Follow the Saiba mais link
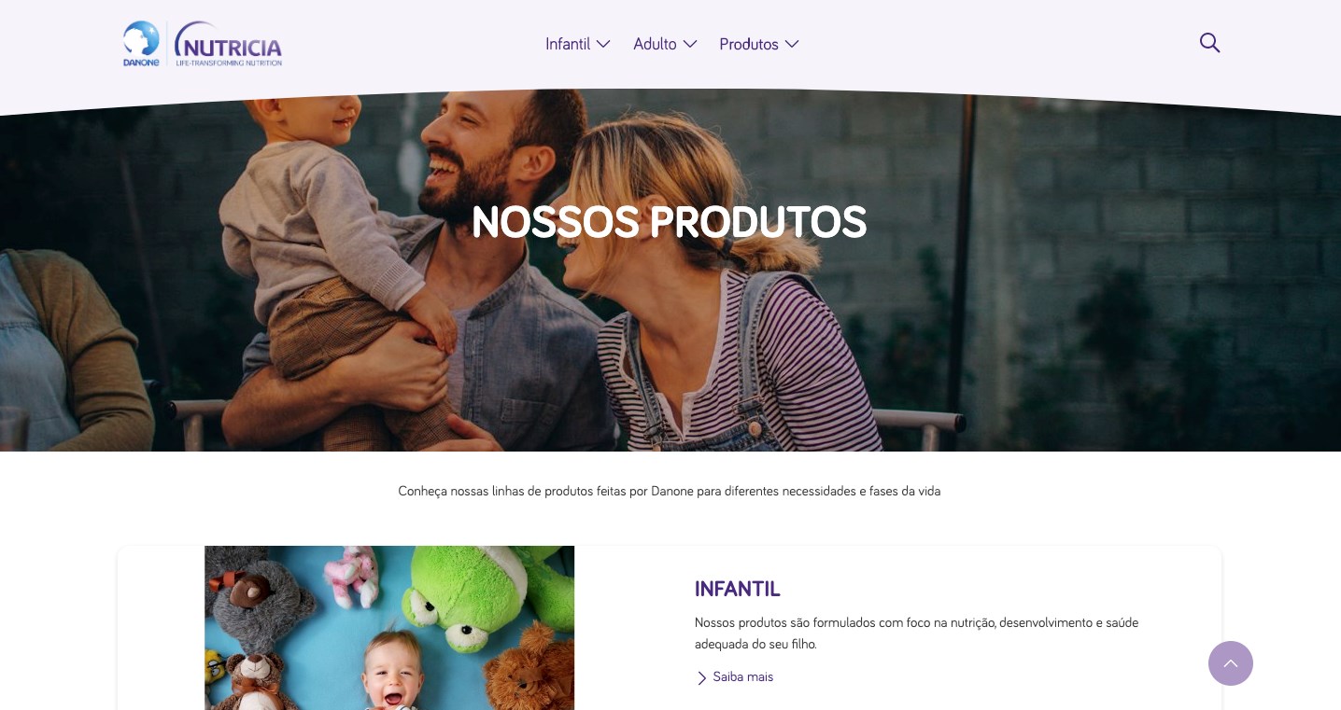Screen dimensions: 1341x710 pos(743,677)
